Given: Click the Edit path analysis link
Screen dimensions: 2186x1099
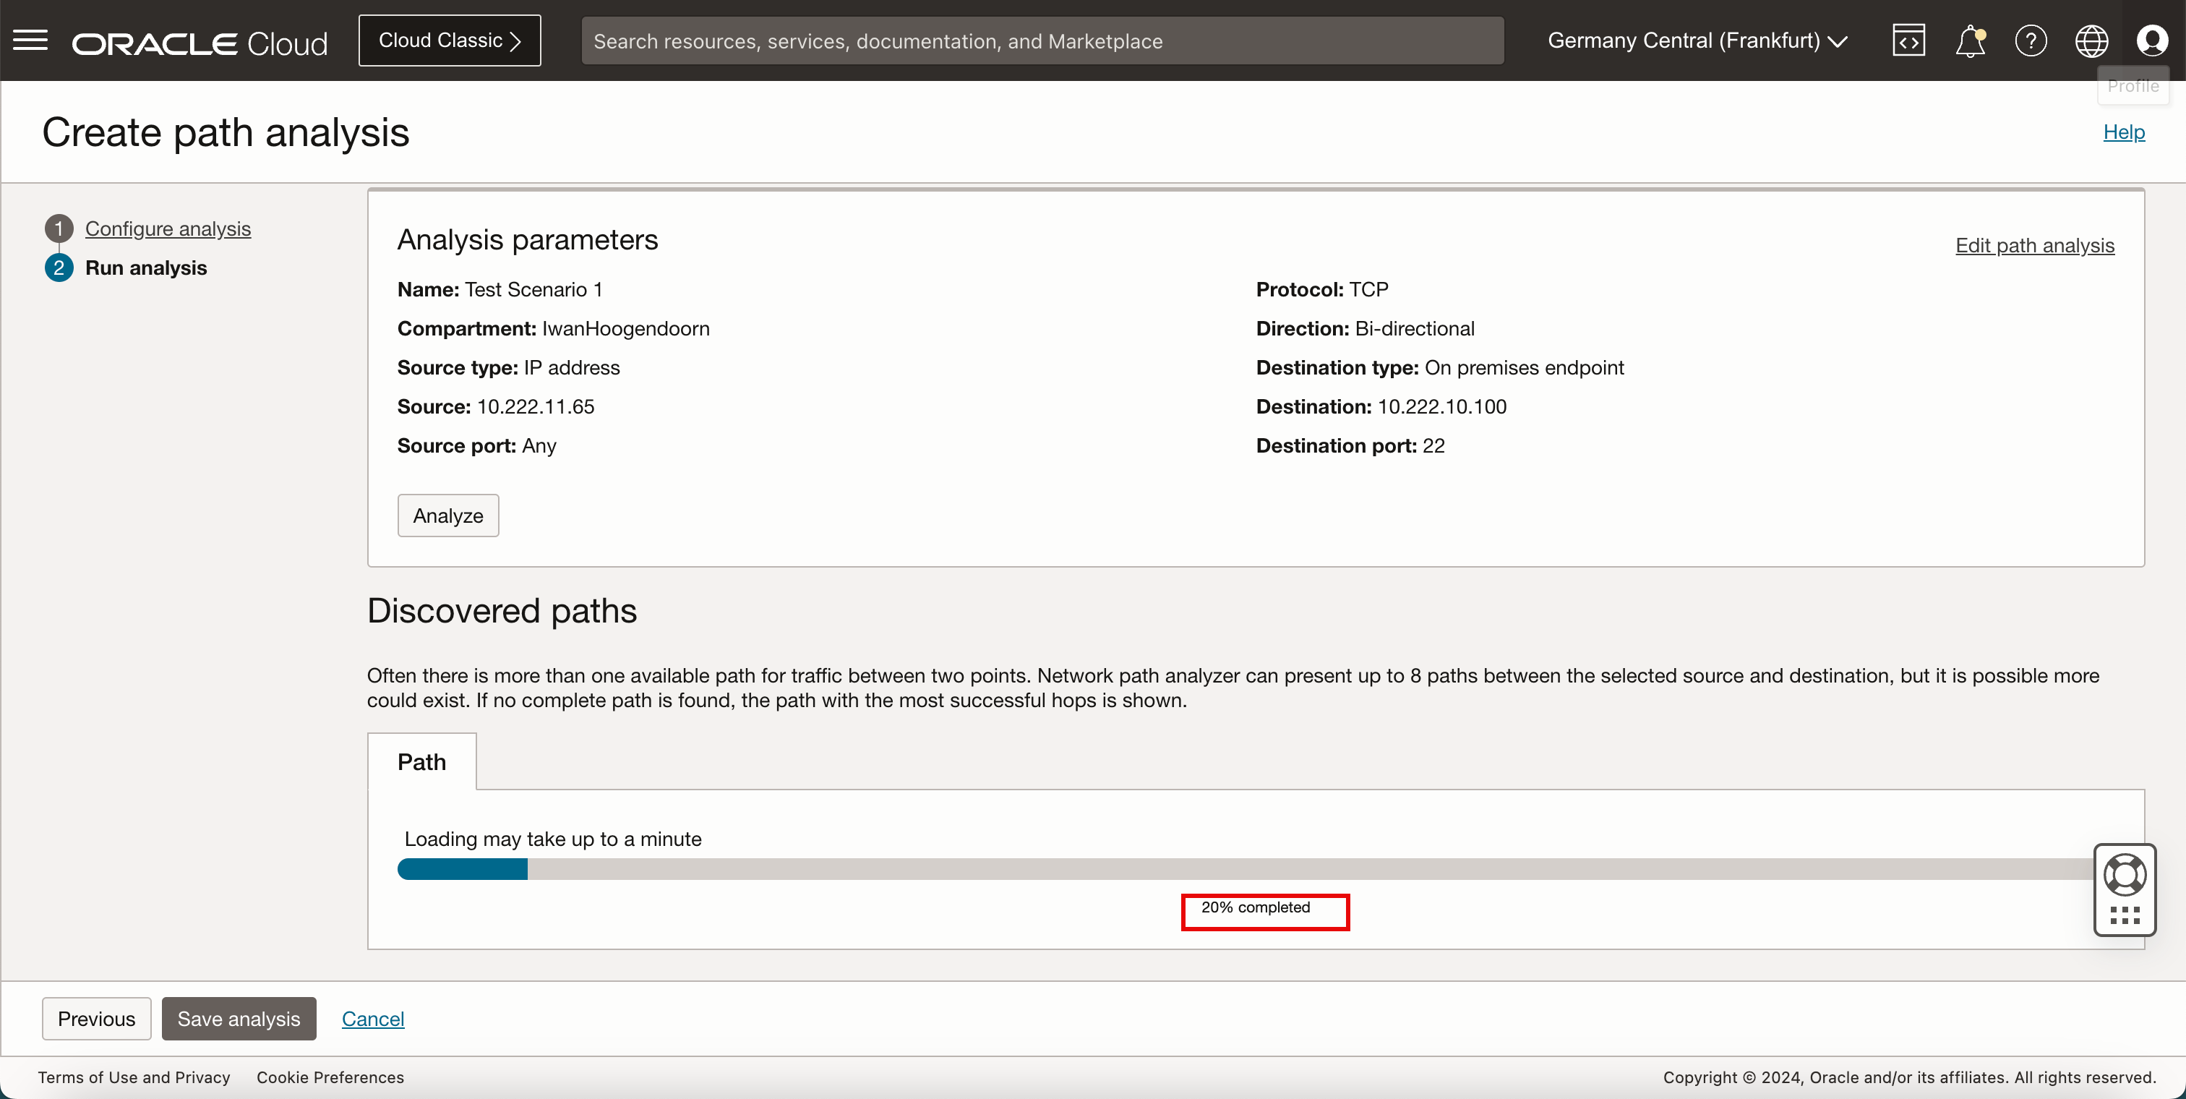Looking at the screenshot, I should point(2034,245).
